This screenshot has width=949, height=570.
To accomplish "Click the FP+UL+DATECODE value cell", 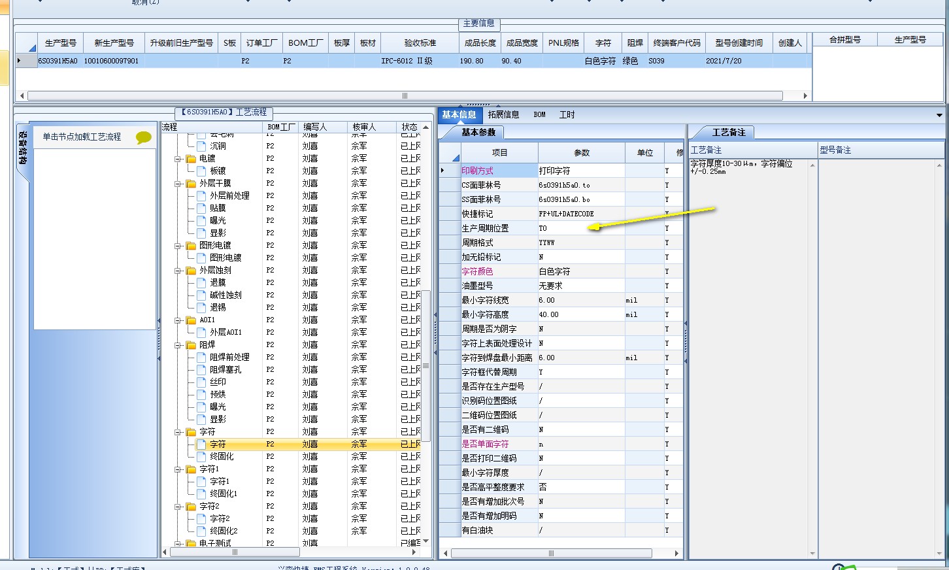I will tap(581, 214).
